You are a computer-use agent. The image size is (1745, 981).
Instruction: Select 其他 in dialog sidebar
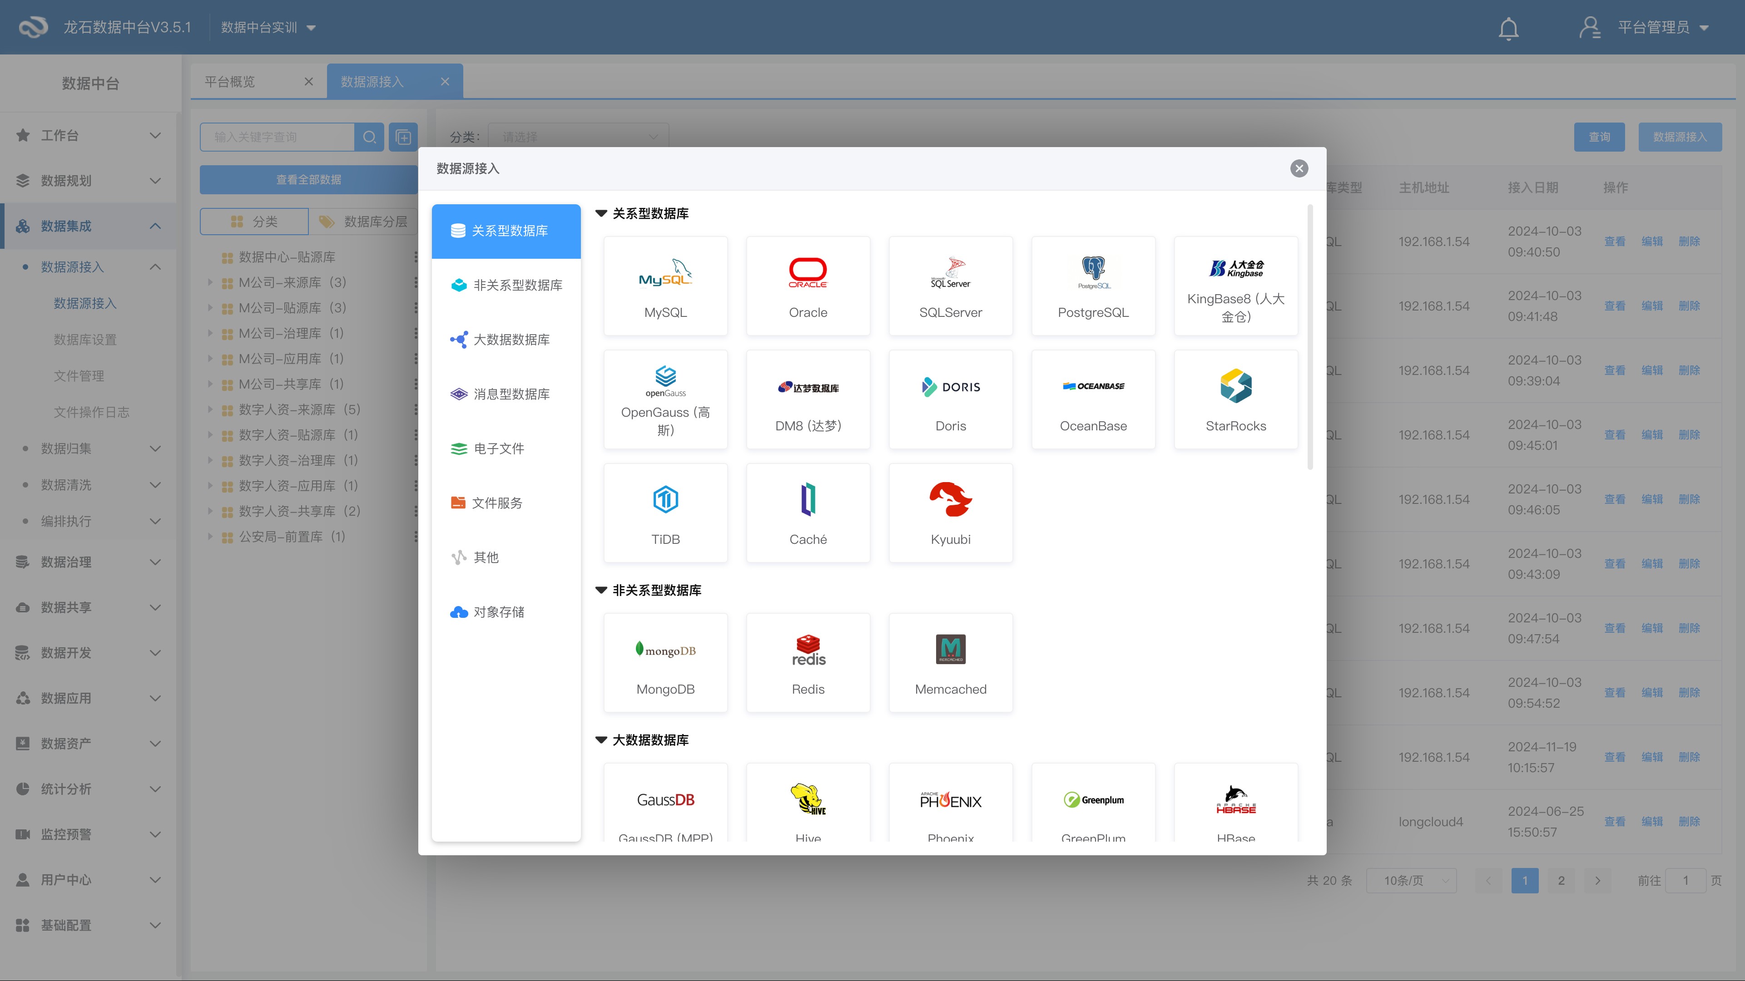pos(506,557)
